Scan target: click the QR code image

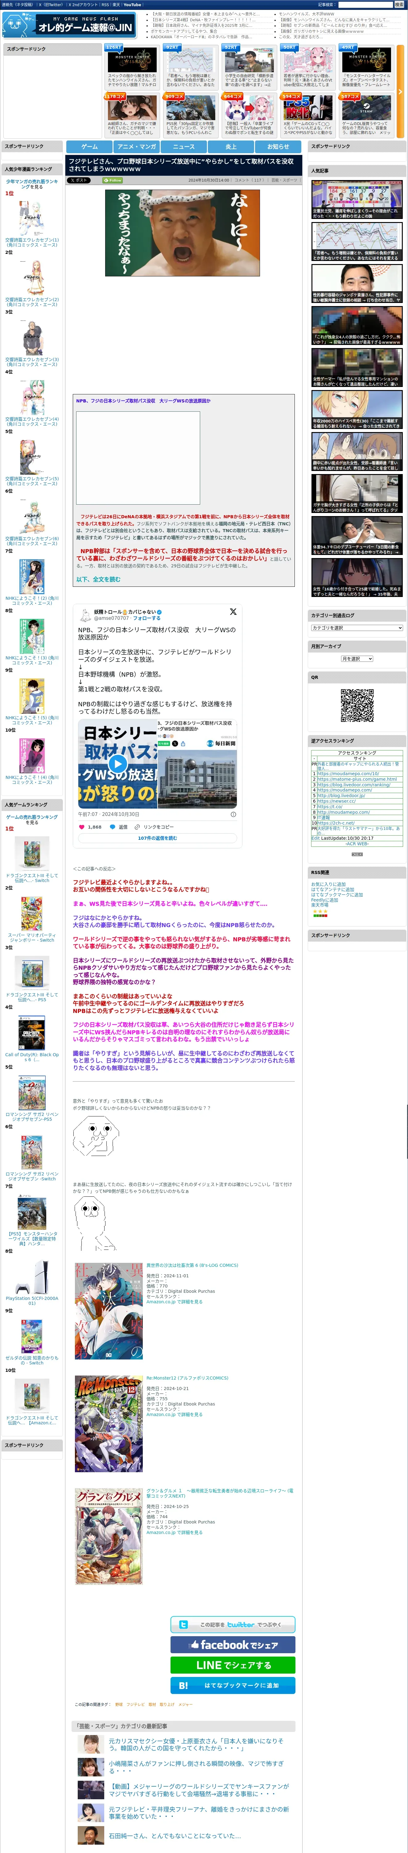point(357,705)
